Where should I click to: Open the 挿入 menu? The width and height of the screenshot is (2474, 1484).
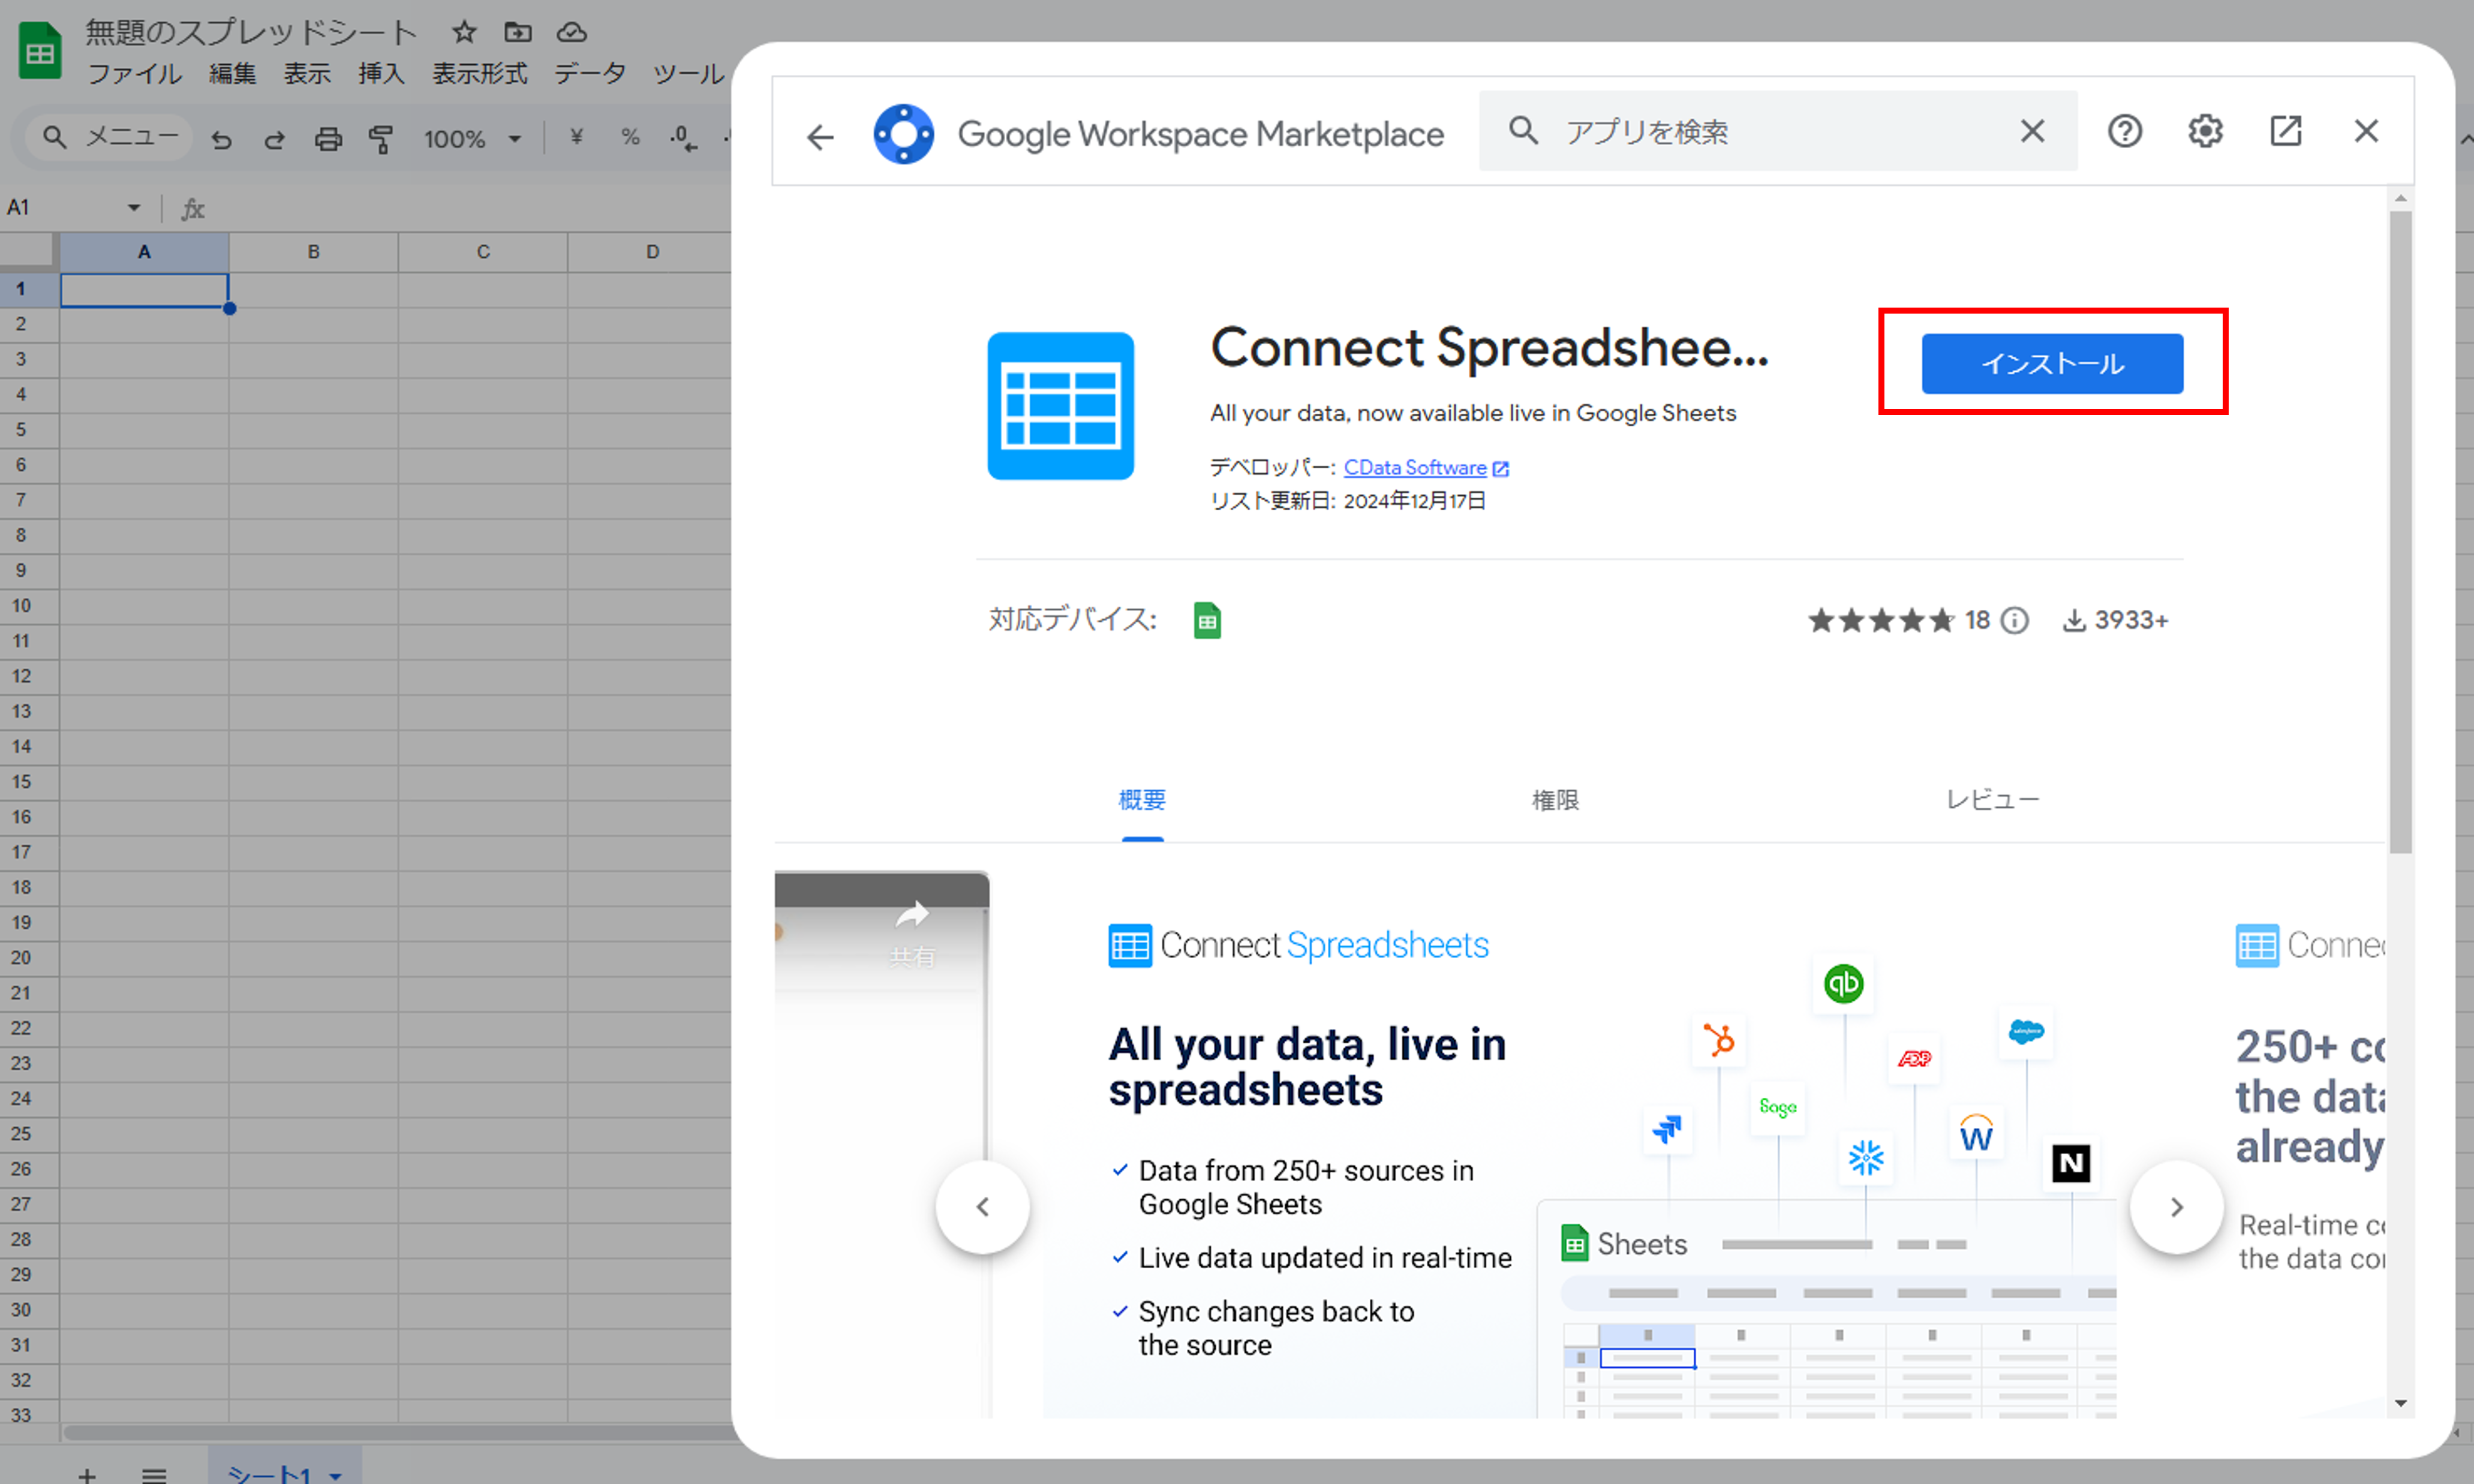[x=381, y=74]
